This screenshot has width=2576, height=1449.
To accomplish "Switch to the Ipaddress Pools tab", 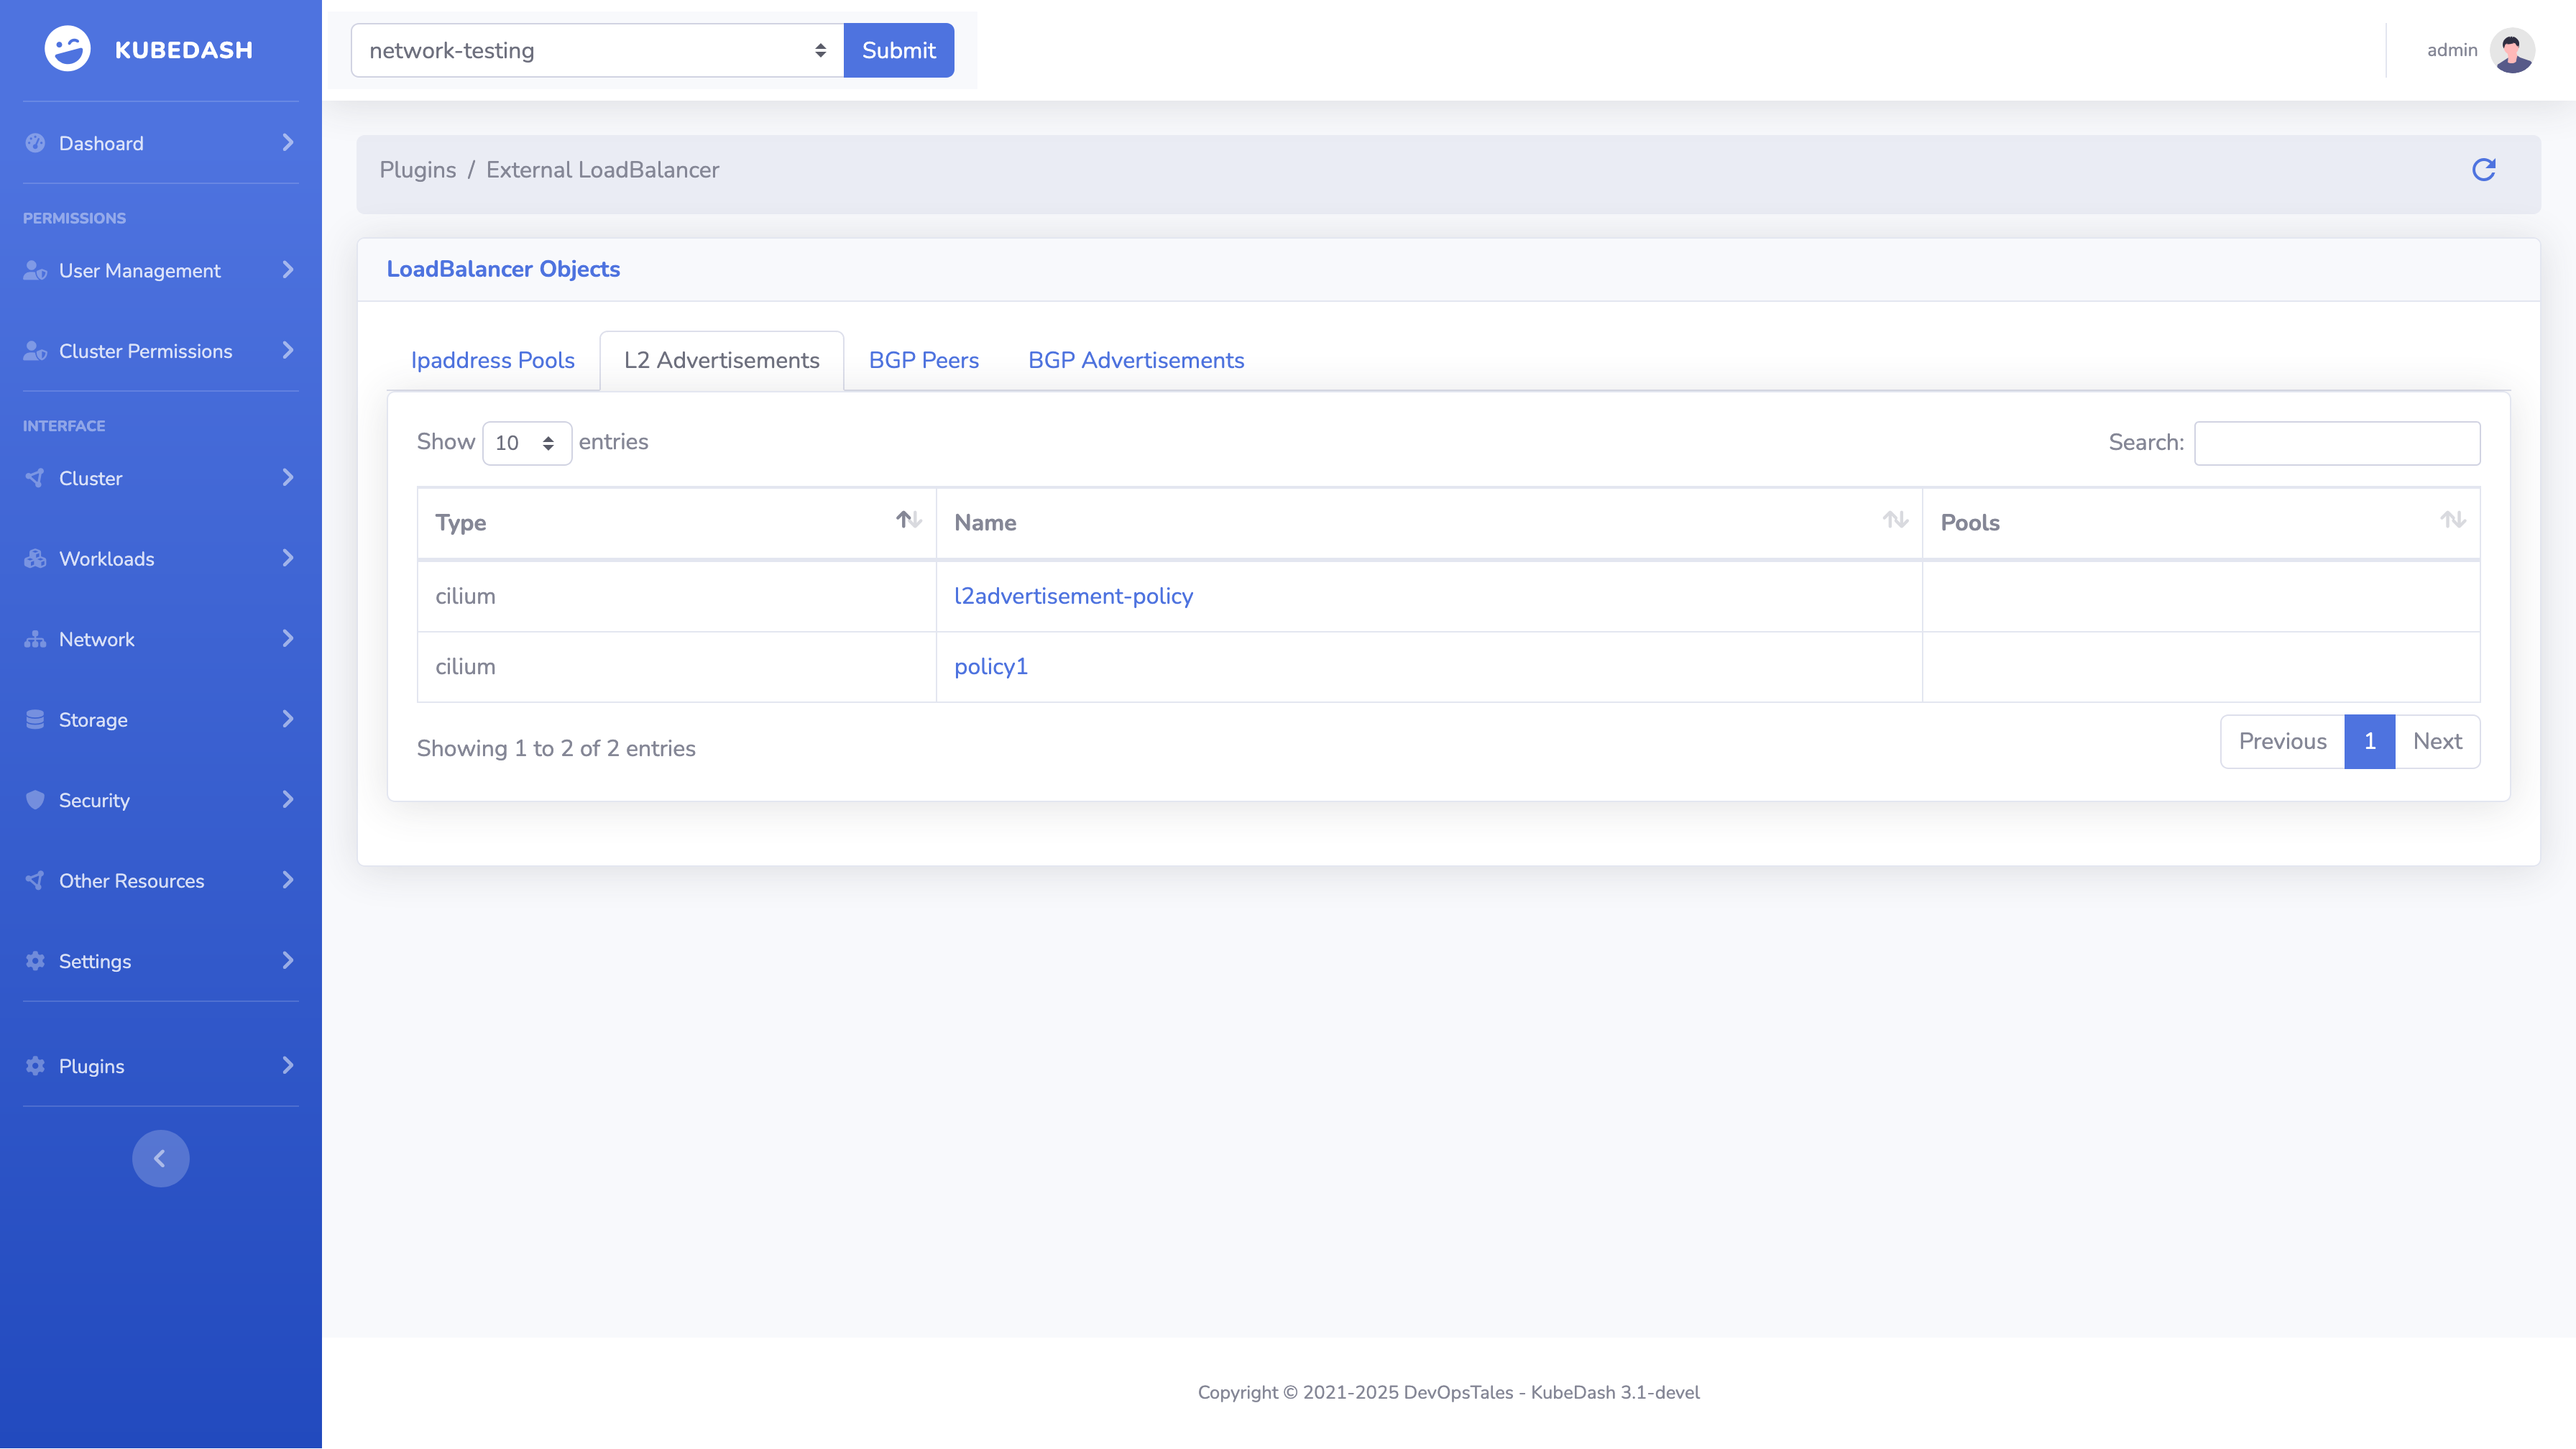I will [x=492, y=360].
